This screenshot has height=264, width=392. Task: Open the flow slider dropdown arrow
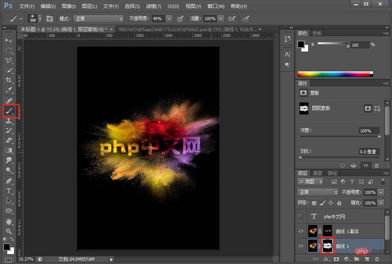[221, 19]
